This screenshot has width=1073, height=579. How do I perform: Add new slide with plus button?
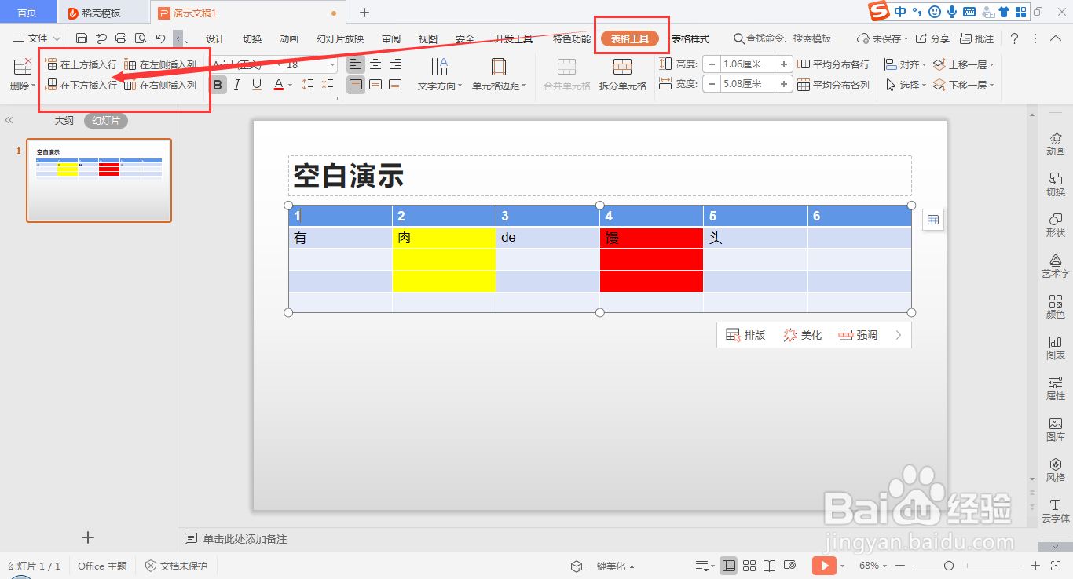pos(88,537)
